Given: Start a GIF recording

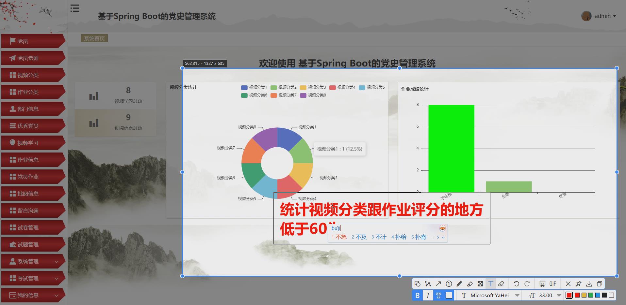Looking at the screenshot, I should tap(553, 283).
